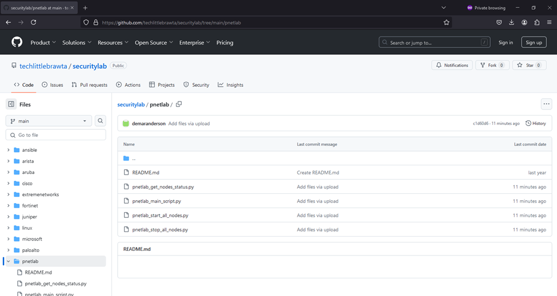Click the GitHub logo icon
Image resolution: width=557 pixels, height=296 pixels.
click(x=17, y=42)
